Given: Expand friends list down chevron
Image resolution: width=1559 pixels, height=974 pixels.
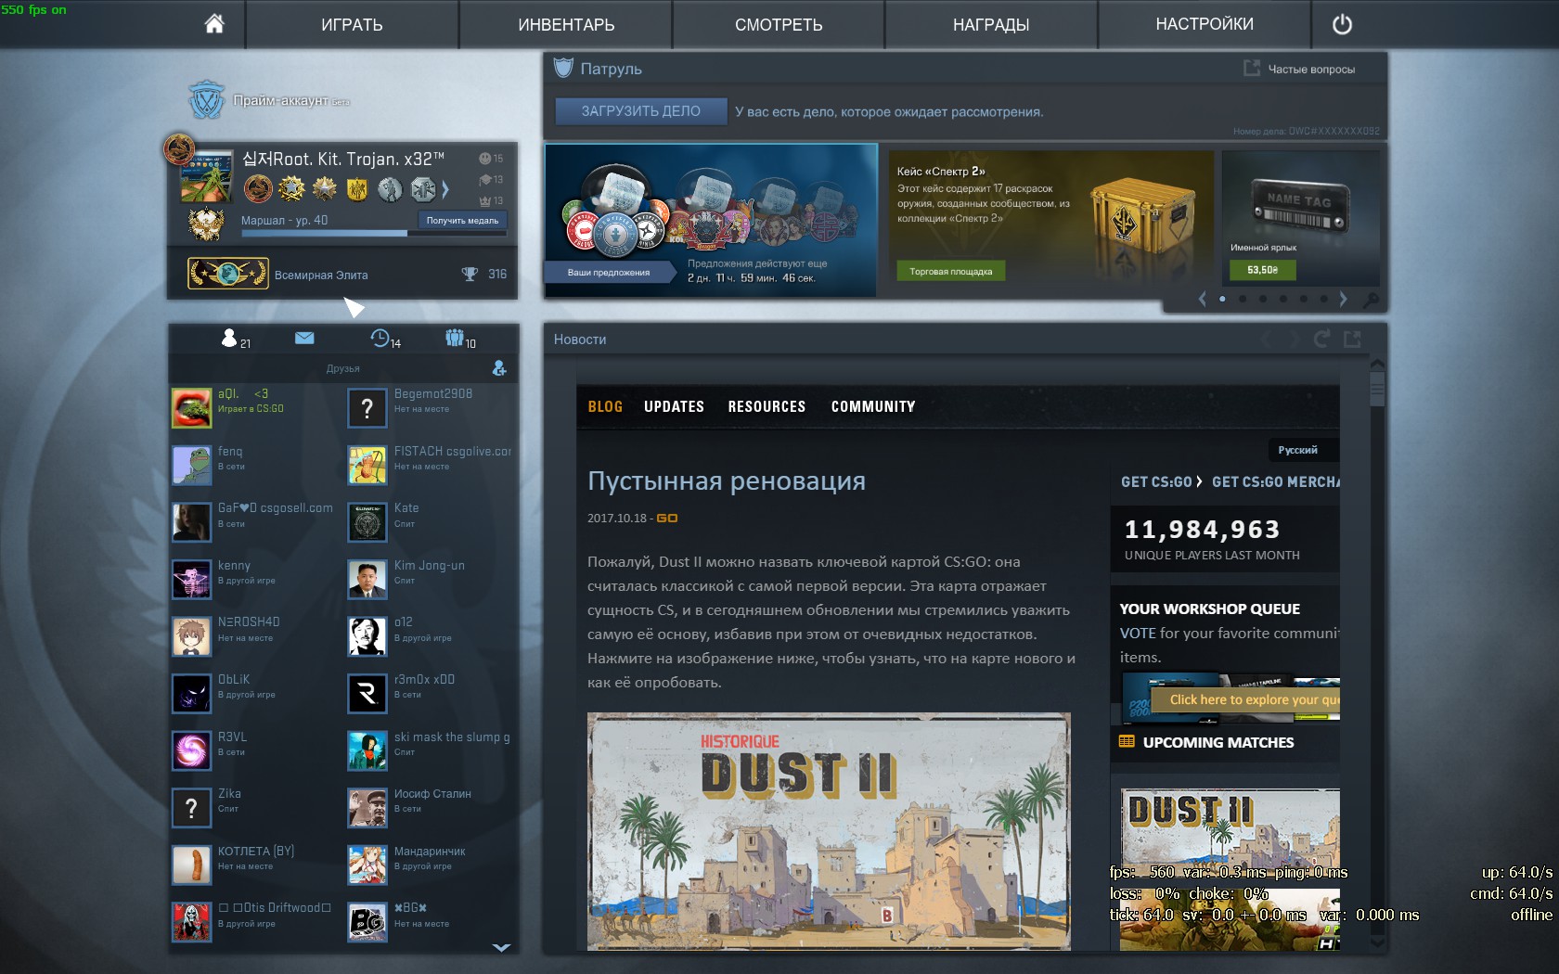Looking at the screenshot, I should pyautogui.click(x=501, y=947).
